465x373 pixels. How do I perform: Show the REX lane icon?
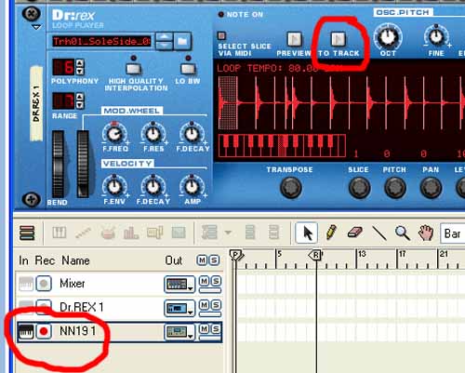click(x=84, y=233)
